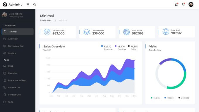The height and width of the screenshot is (112, 199).
Task: Toggle the Expense legend blue dot
Action: point(102,46)
